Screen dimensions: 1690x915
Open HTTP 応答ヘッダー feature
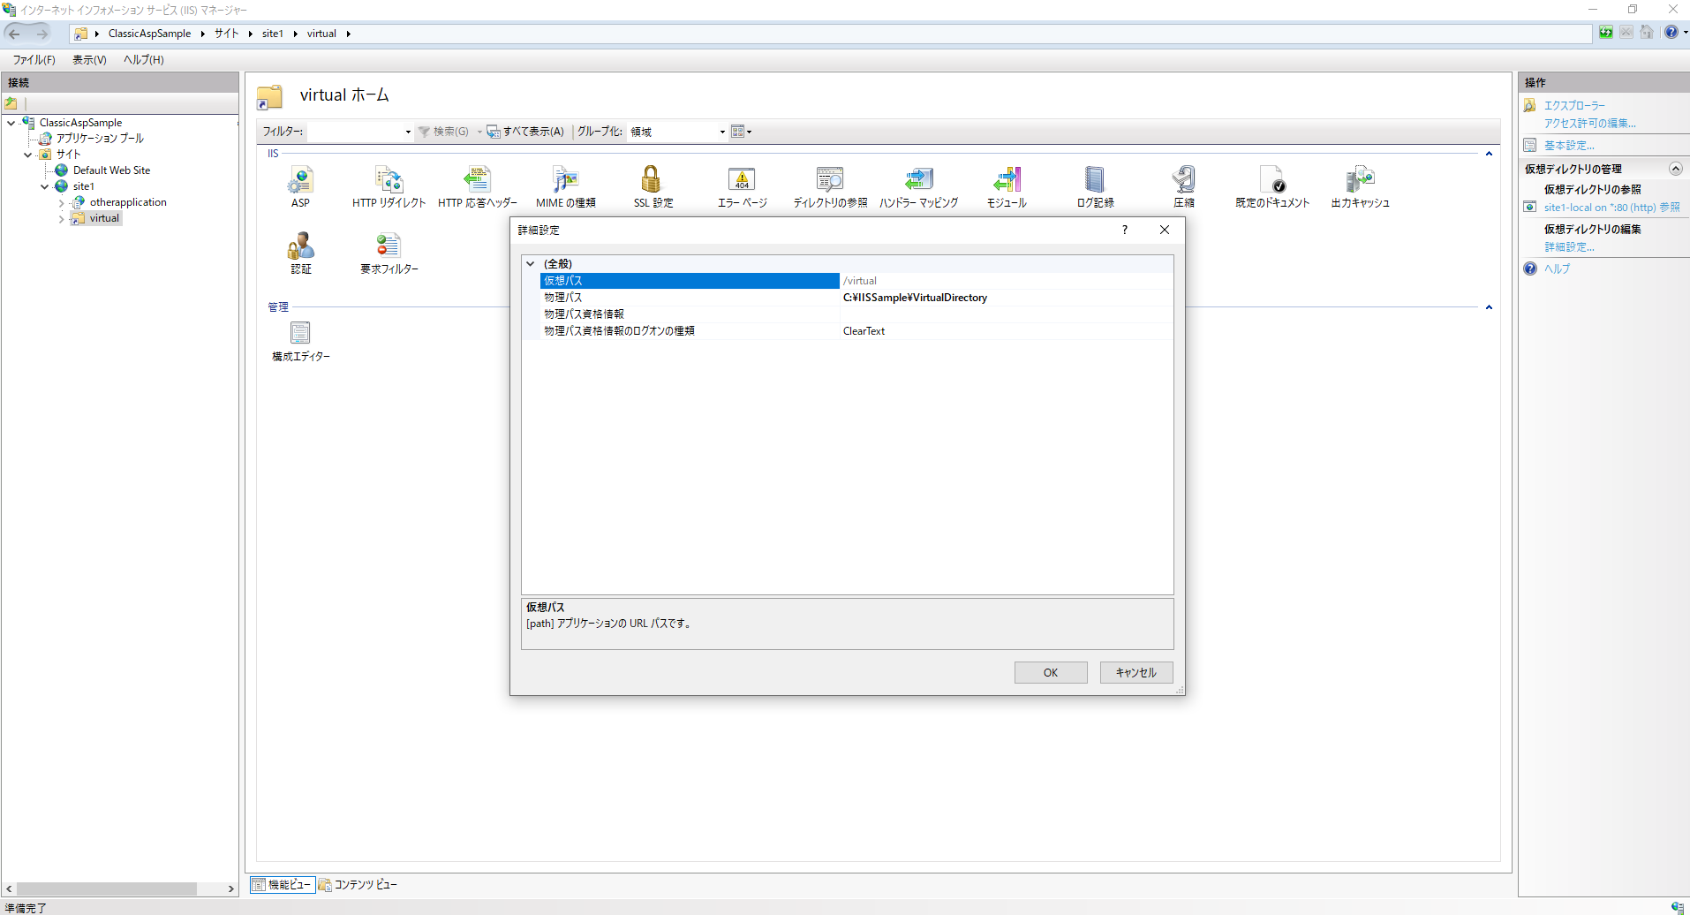[478, 186]
